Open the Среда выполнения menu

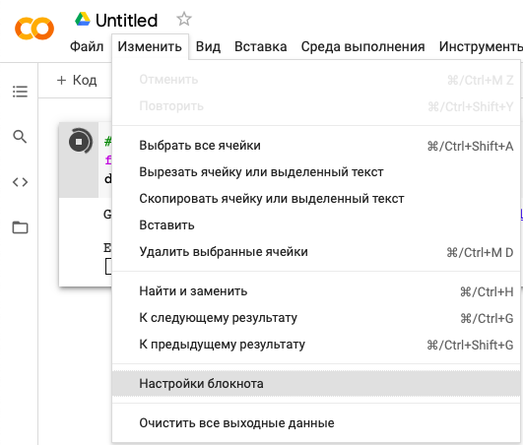point(362,46)
